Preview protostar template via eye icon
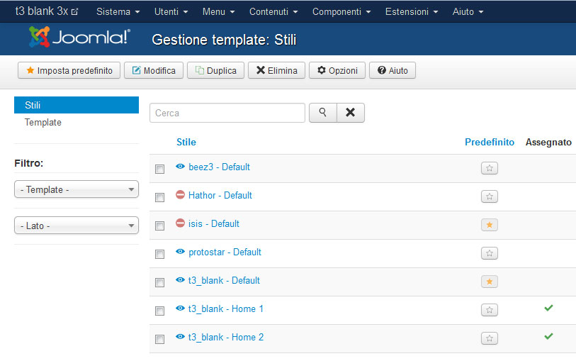This screenshot has width=576, height=361. coord(180,252)
